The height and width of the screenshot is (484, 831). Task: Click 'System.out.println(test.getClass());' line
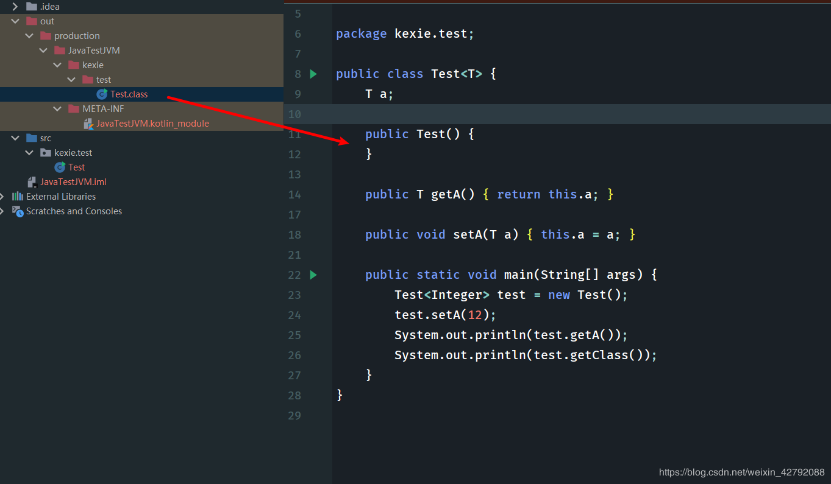point(526,356)
